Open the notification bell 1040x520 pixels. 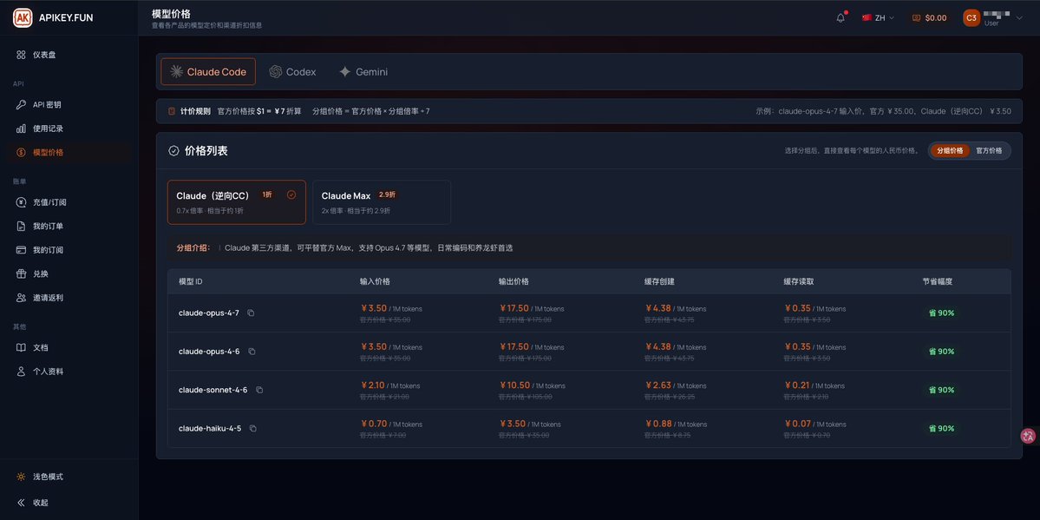tap(841, 18)
